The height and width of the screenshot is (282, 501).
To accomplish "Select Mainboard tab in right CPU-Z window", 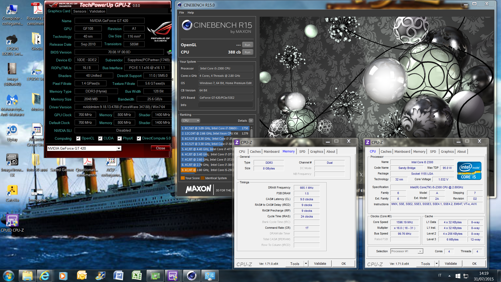I will coord(402,151).
